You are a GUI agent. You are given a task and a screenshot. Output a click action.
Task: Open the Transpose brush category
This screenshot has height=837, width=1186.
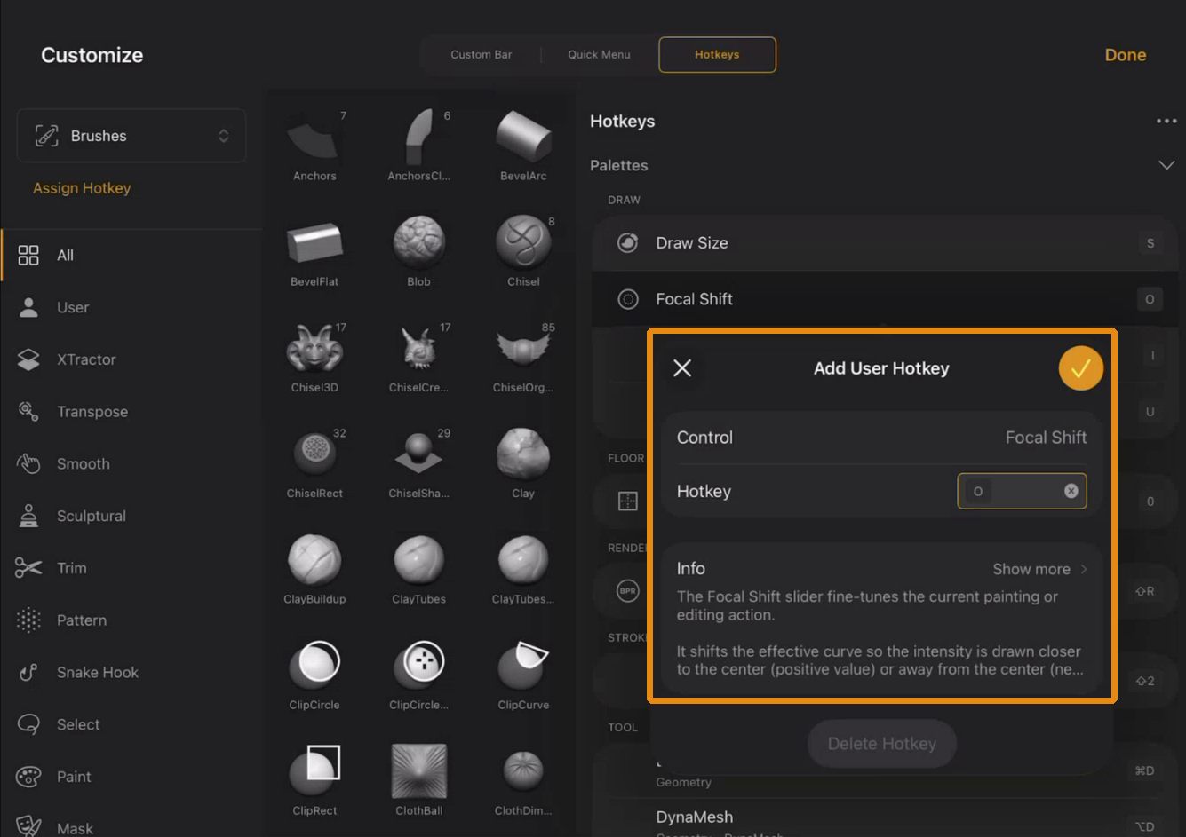131,412
